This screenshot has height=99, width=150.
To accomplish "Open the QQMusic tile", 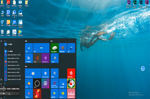I will 63,94.
